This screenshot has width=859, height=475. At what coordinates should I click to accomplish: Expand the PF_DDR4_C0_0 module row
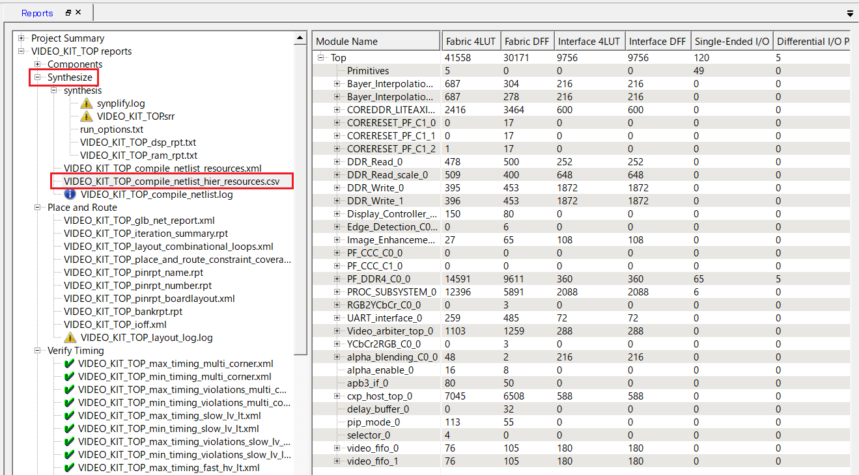click(337, 279)
